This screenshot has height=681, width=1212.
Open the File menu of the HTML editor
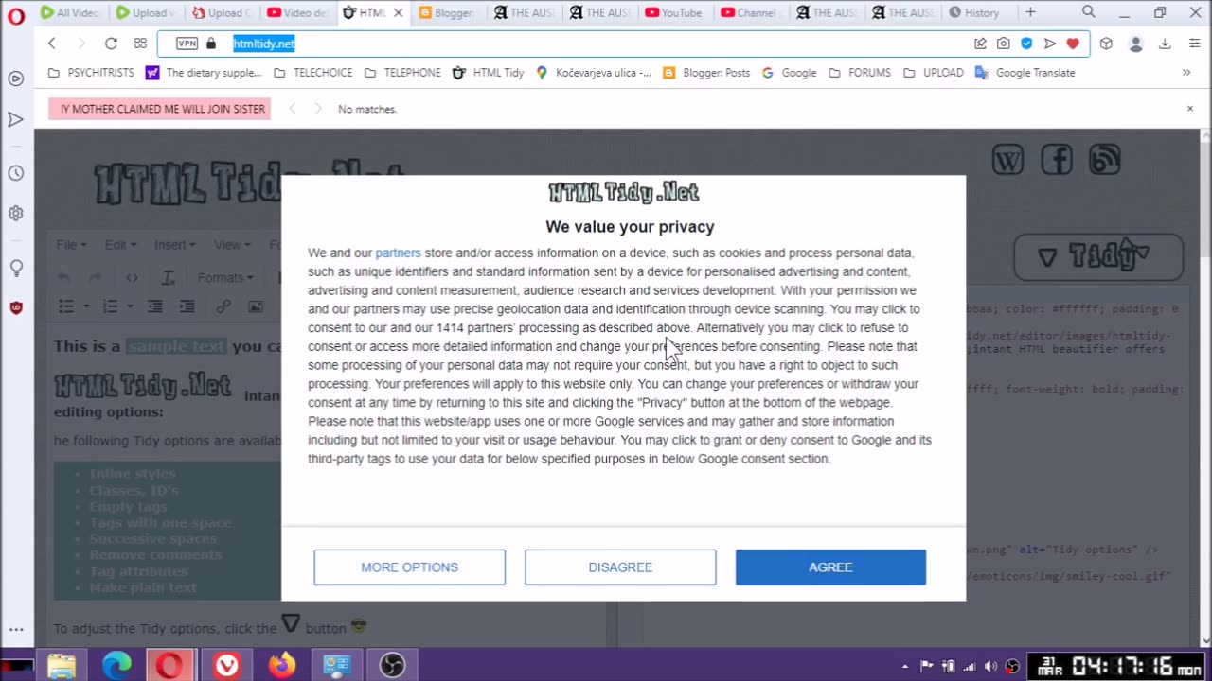point(70,245)
